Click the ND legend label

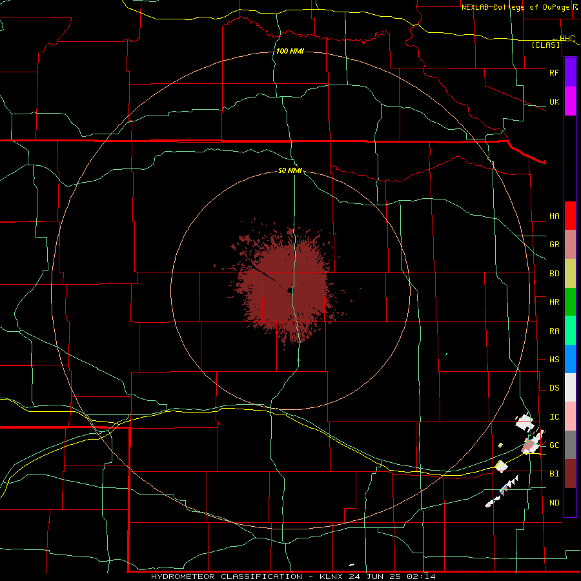(x=554, y=503)
